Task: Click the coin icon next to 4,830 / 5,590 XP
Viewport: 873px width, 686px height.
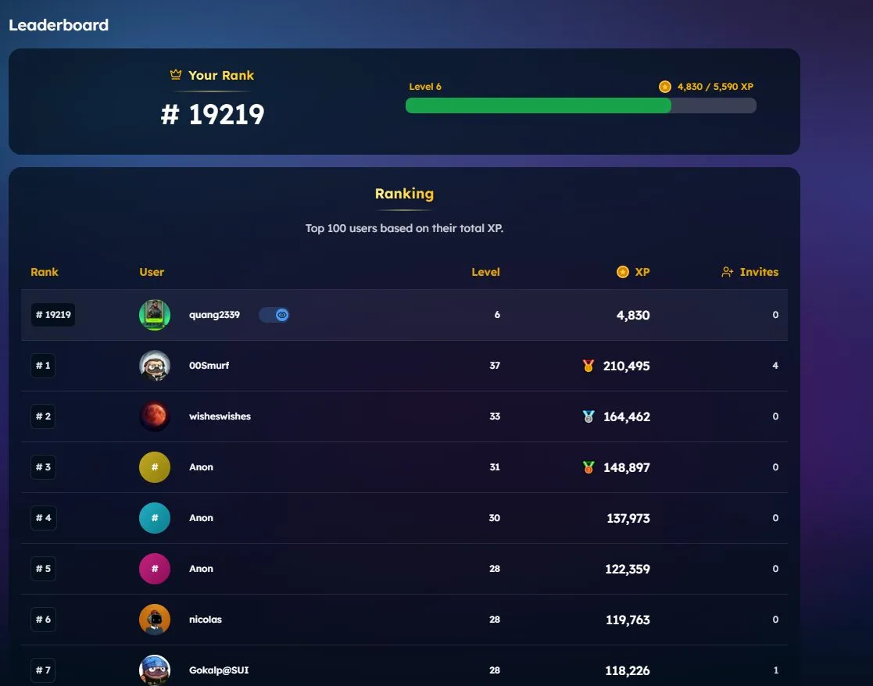Action: (x=665, y=87)
